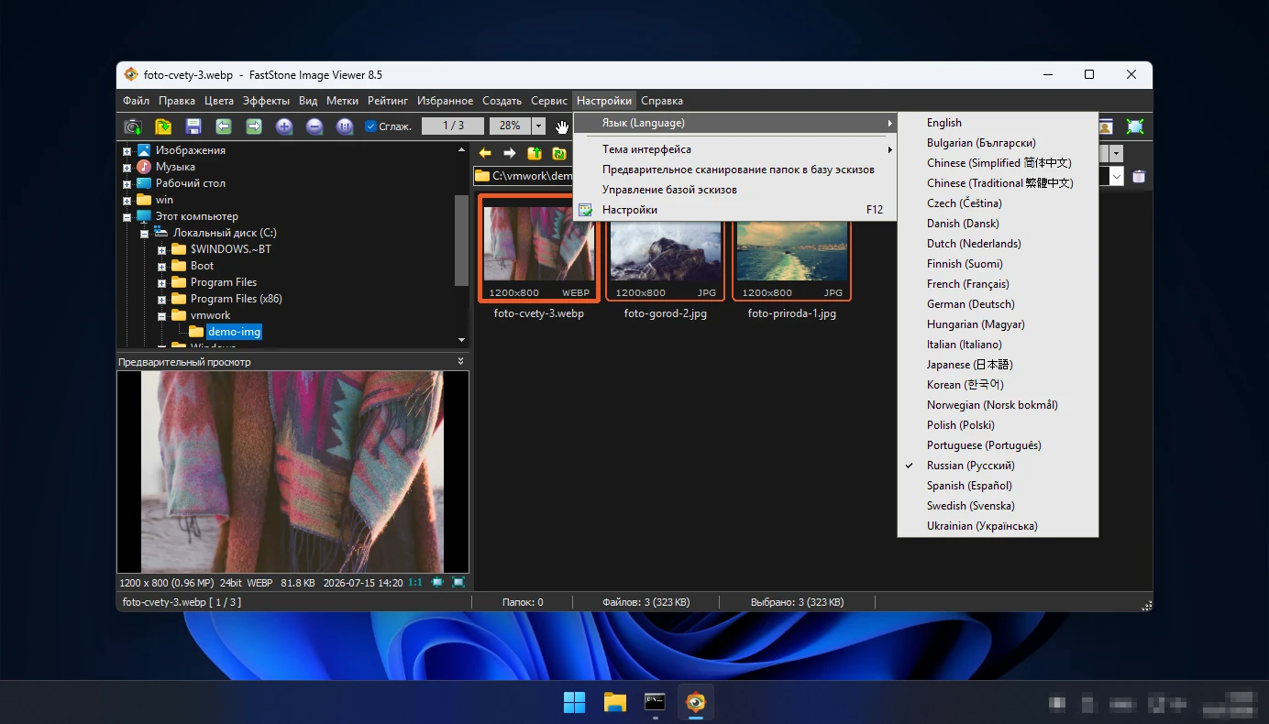The height and width of the screenshot is (724, 1269).
Task: Click the up-one-folder icon with green arrow
Action: pyautogui.click(x=535, y=153)
